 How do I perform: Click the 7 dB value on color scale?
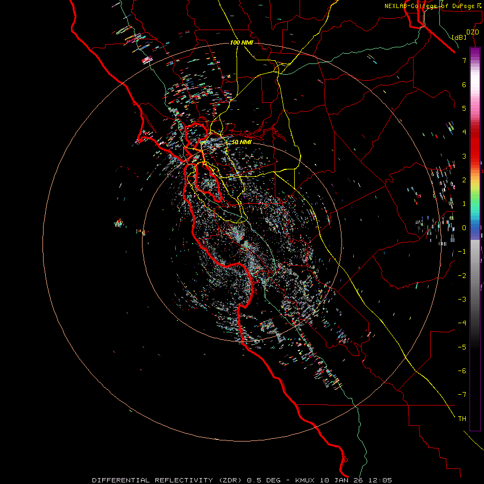point(464,60)
